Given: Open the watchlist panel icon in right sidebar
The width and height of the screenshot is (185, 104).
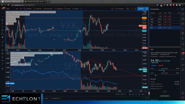Looking at the screenshot, I should pyautogui.click(x=183, y=9).
